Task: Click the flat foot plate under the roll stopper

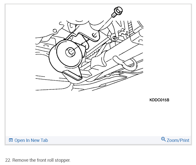Action: (72, 75)
